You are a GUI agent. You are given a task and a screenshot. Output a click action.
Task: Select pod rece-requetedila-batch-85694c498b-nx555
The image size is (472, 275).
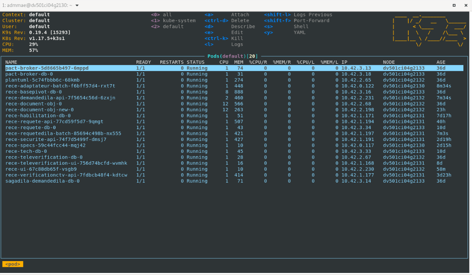point(234,134)
